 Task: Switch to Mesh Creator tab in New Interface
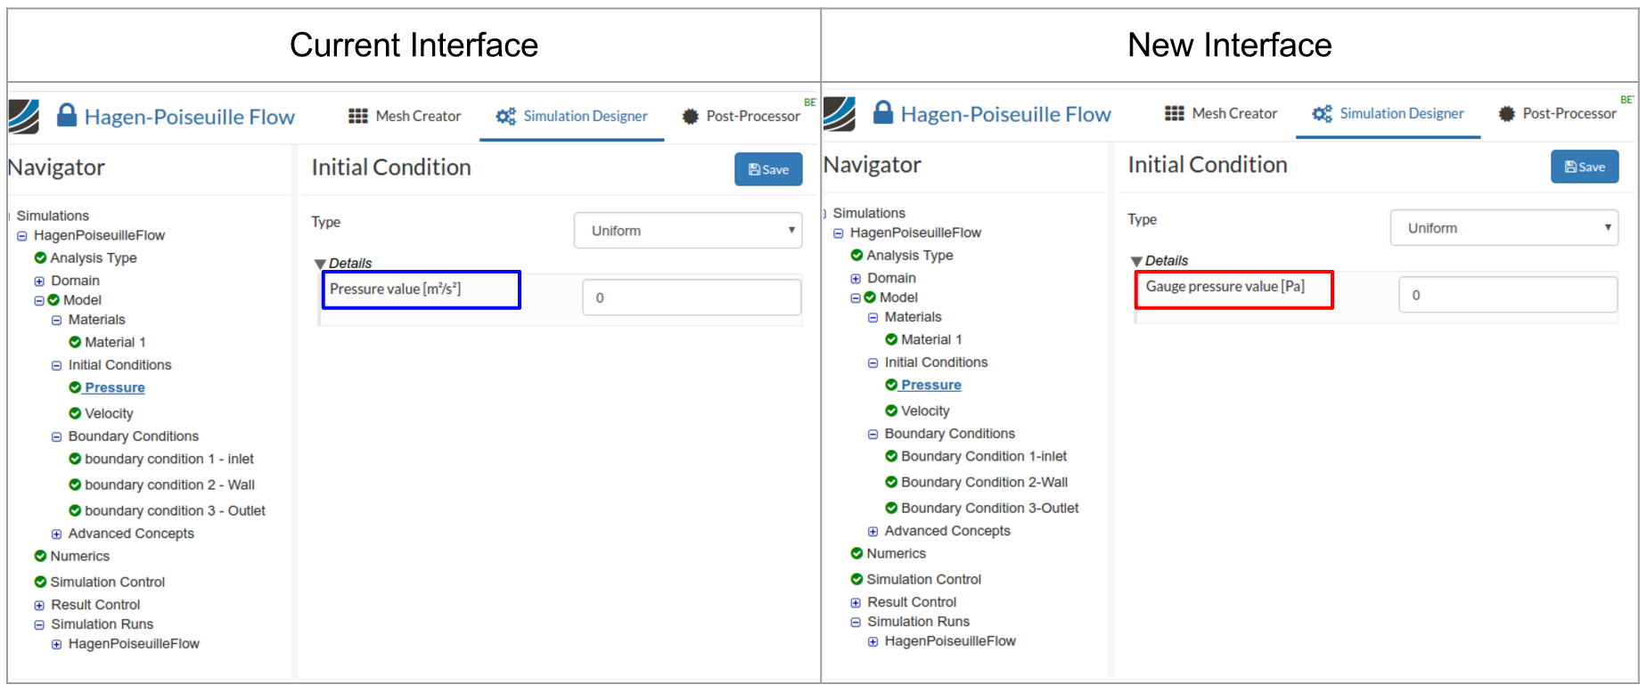tap(1221, 114)
